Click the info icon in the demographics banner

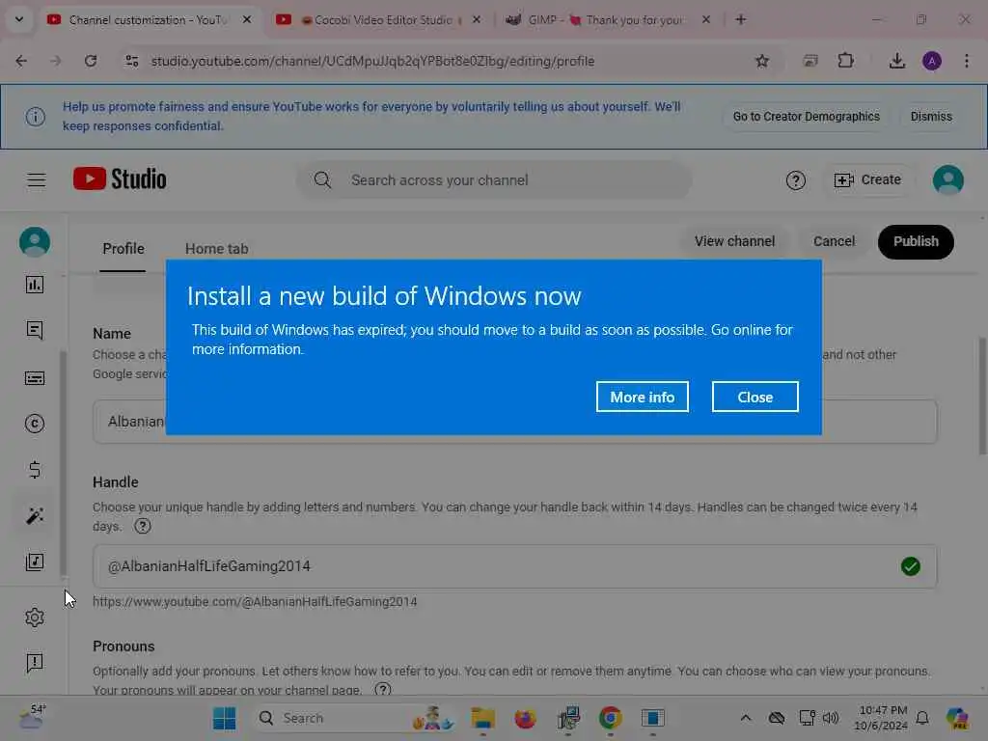pyautogui.click(x=36, y=117)
